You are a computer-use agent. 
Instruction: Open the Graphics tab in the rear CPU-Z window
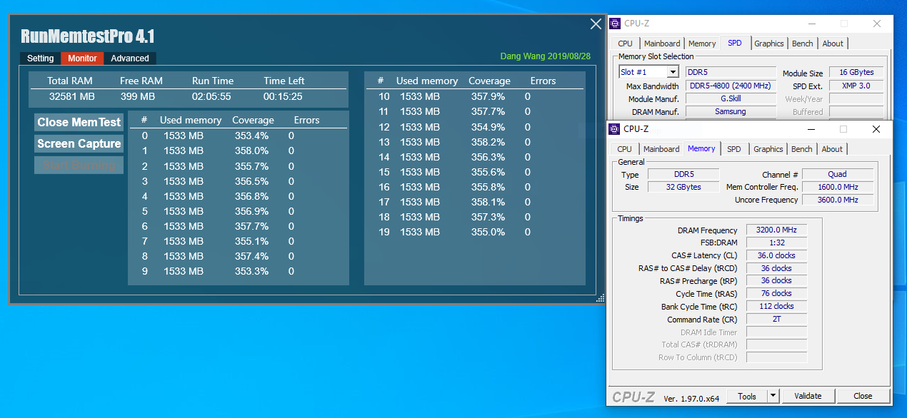click(x=769, y=44)
